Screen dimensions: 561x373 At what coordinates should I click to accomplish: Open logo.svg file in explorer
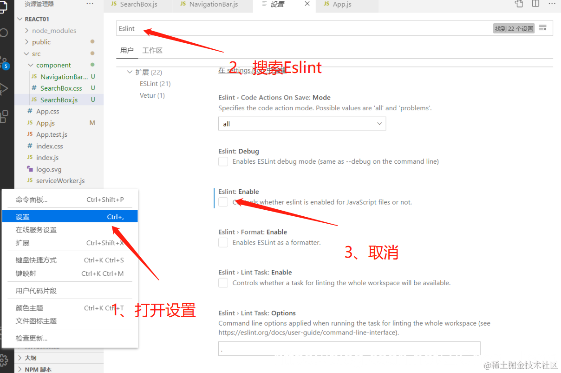click(49, 169)
